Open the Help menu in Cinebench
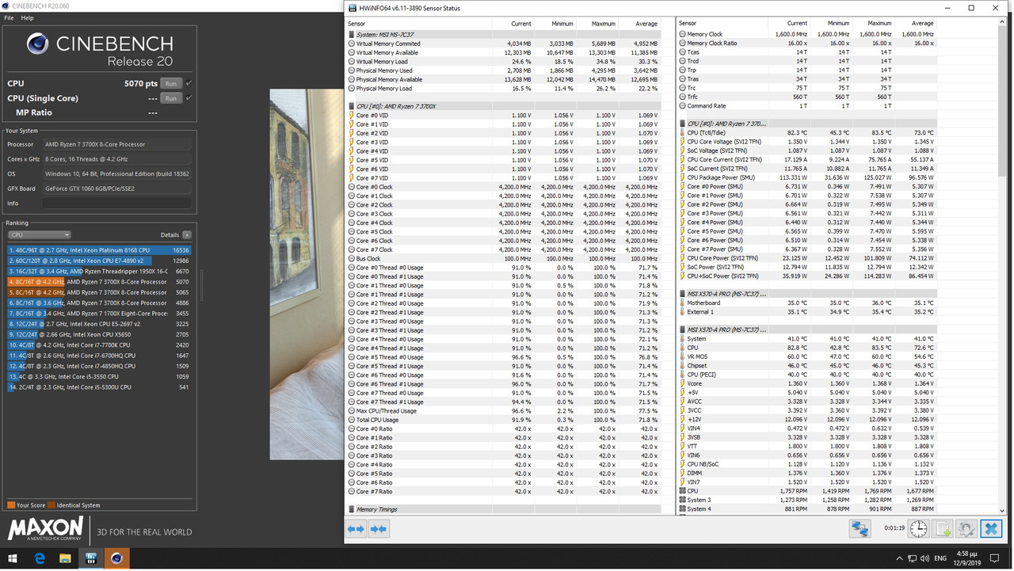This screenshot has height=571, width=1014. pos(27,17)
